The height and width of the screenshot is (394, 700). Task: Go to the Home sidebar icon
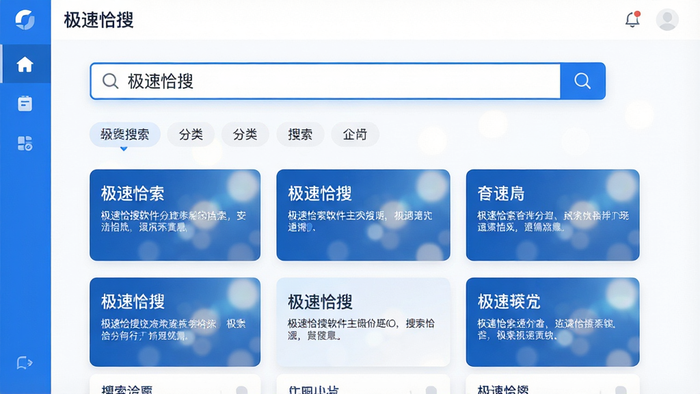[25, 64]
